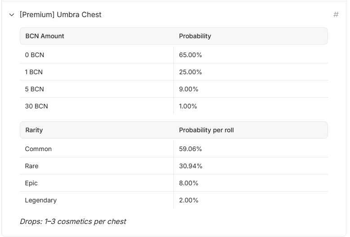The width and height of the screenshot is (350, 237).
Task: Click the Rarity column header
Action: tap(34, 130)
